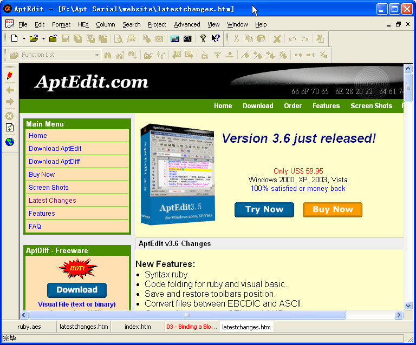This screenshot has width=416, height=345.
Task: Click the Refresh page icon in sidebar
Action: [10, 128]
